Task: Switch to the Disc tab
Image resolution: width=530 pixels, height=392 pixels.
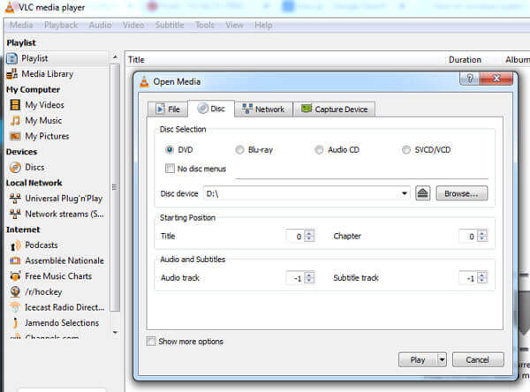Action: 211,109
